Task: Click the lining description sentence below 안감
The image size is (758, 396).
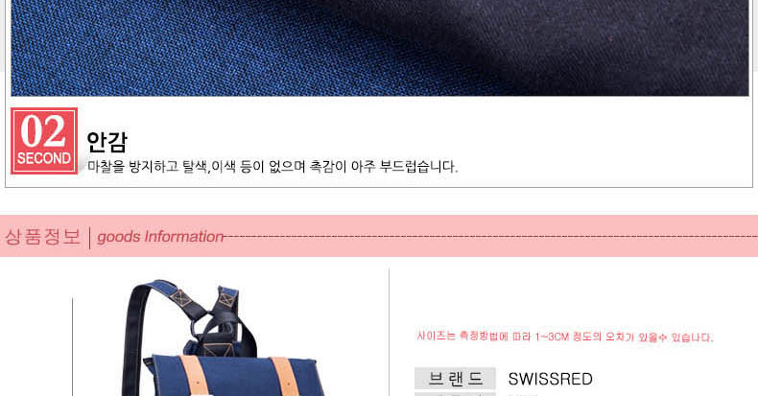Action: click(272, 167)
